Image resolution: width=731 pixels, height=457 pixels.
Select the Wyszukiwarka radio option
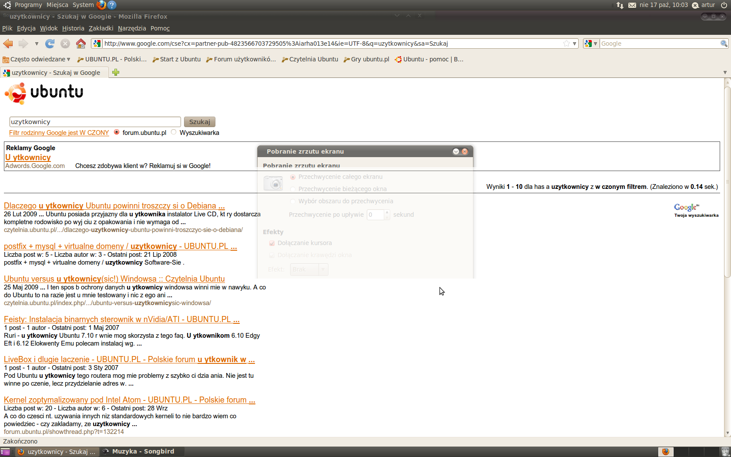point(174,132)
